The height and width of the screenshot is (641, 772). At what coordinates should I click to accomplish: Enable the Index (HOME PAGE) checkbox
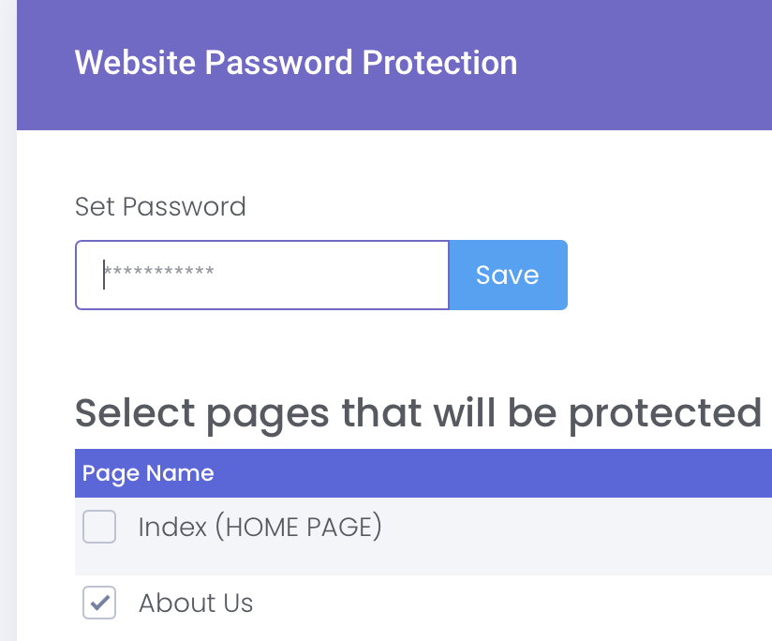99,527
